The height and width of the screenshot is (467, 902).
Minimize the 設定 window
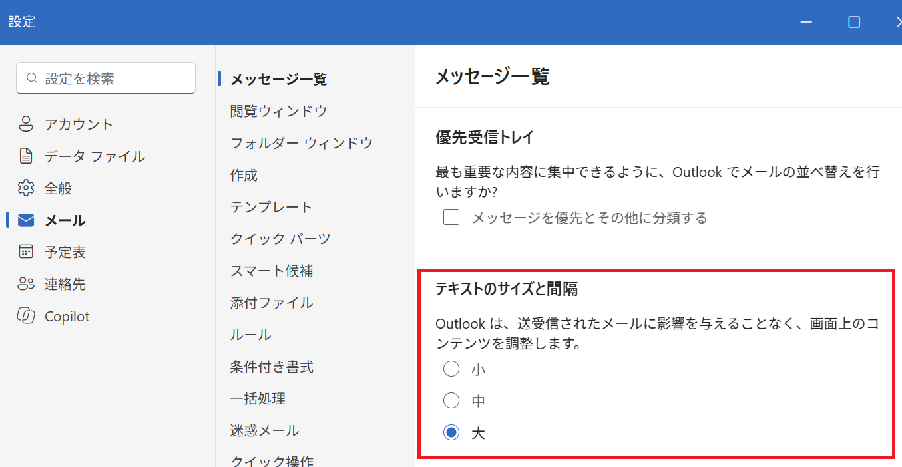806,22
